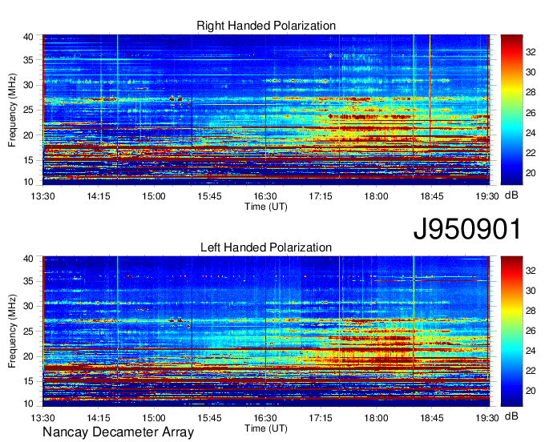
Task: Click the 28 value on Right Handed color bar
Action: tap(531, 92)
